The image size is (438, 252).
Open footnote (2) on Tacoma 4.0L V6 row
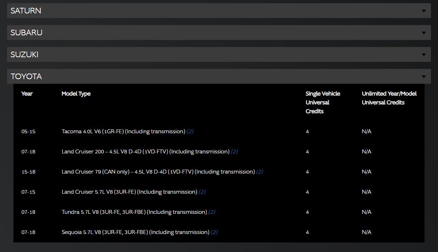click(190, 131)
